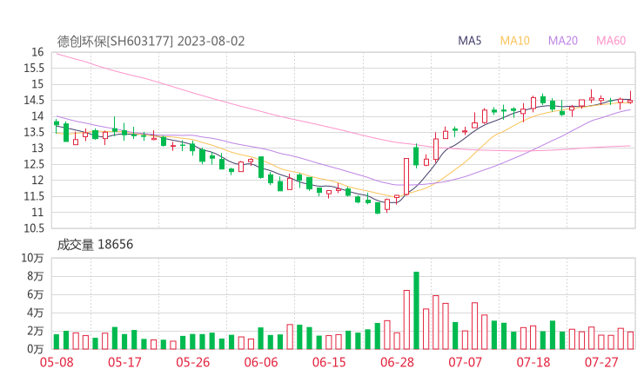Click the MA60 legend label
This screenshot has height=382, width=644.
pyautogui.click(x=611, y=41)
